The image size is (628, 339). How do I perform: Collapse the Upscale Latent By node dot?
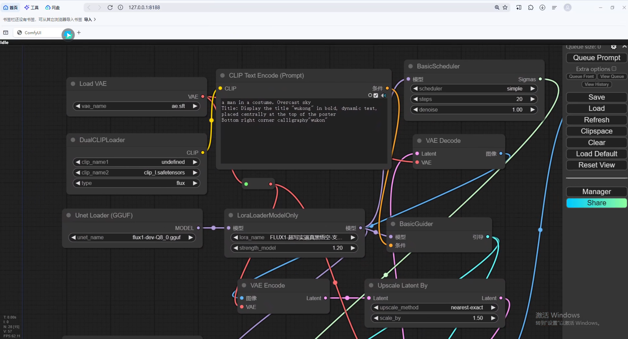(371, 285)
